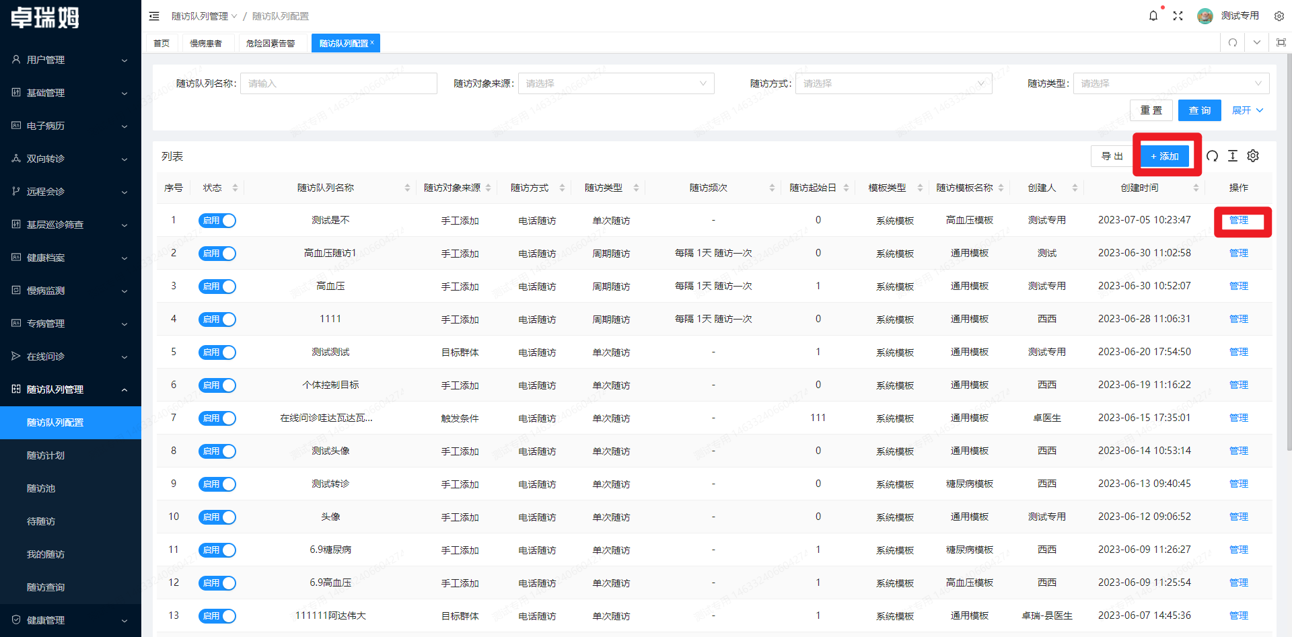Toggle status switch for 测试转诊
The width and height of the screenshot is (1292, 637).
pos(217,484)
